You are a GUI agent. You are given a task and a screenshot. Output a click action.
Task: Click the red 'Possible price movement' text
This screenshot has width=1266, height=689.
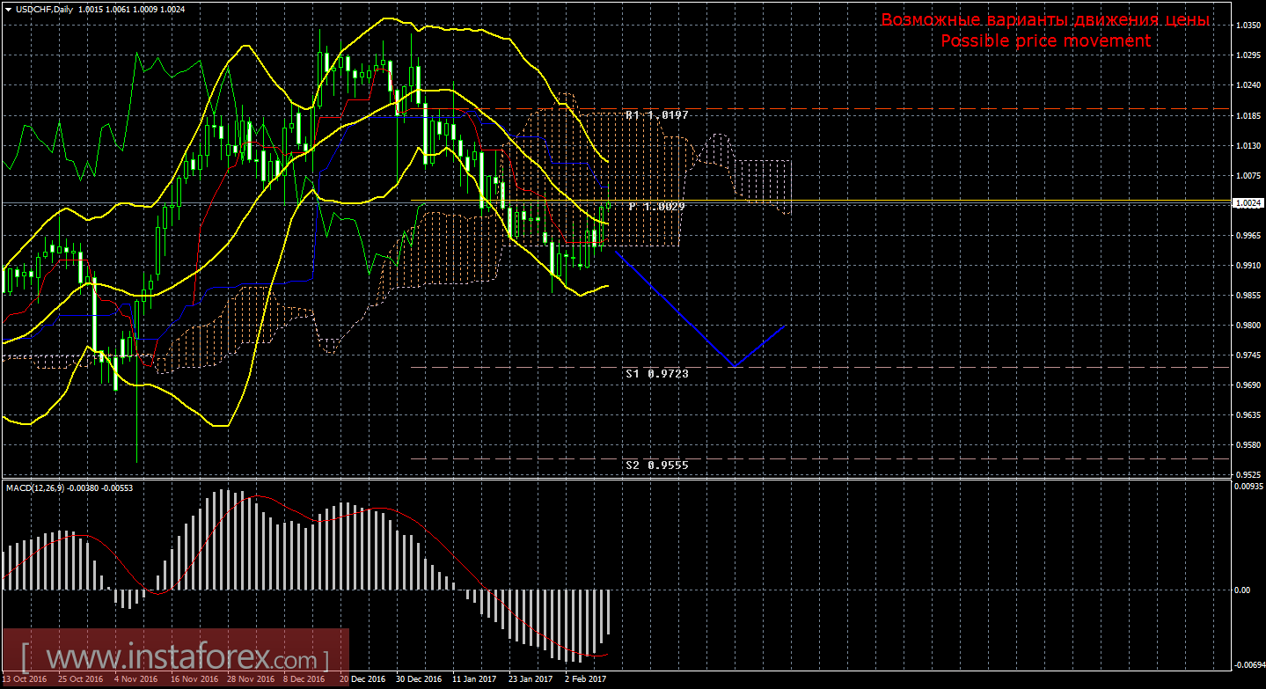1045,40
